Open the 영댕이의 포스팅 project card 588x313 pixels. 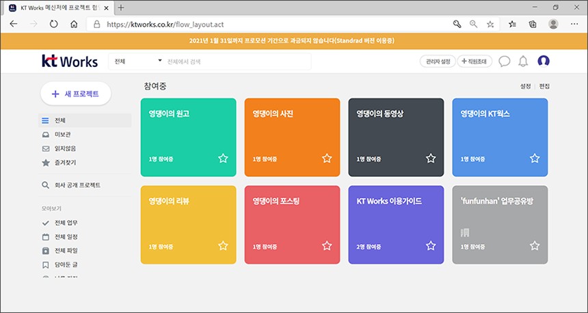292,225
